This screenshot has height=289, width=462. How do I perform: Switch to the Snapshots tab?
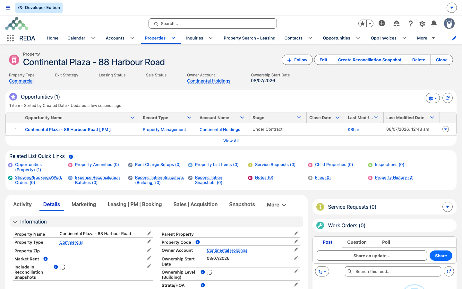pyautogui.click(x=242, y=205)
